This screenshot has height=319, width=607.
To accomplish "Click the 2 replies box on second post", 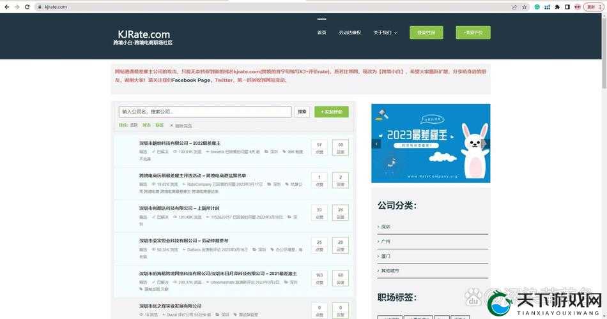I will [341, 180].
